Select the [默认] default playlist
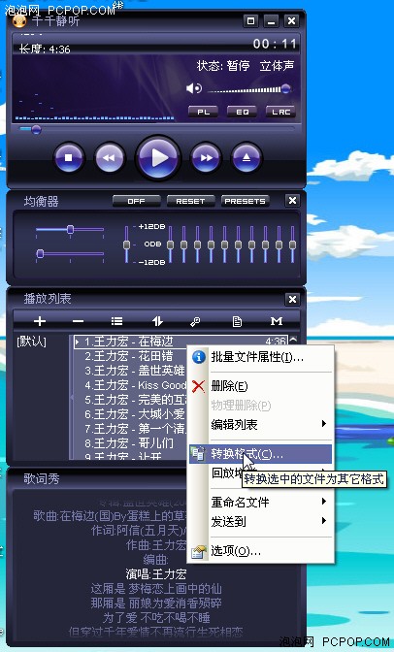The image size is (394, 652). [32, 342]
